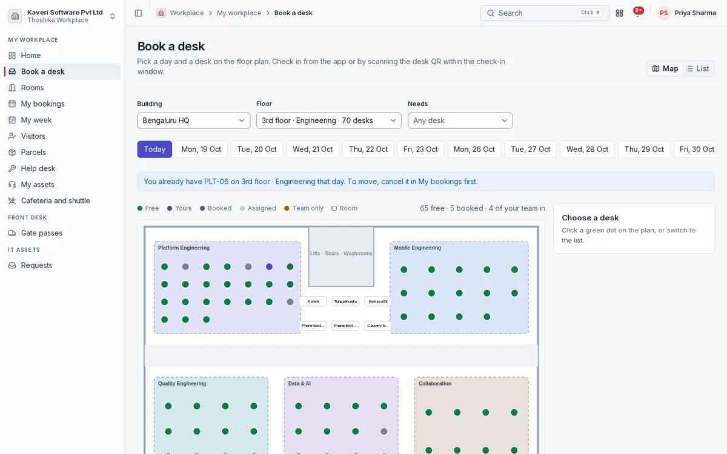Click the Kaveri Software building logo
The image size is (727, 454).
pos(15,16)
